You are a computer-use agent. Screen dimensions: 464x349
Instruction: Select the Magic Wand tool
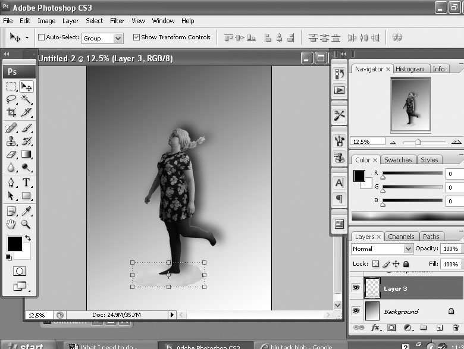pyautogui.click(x=26, y=99)
